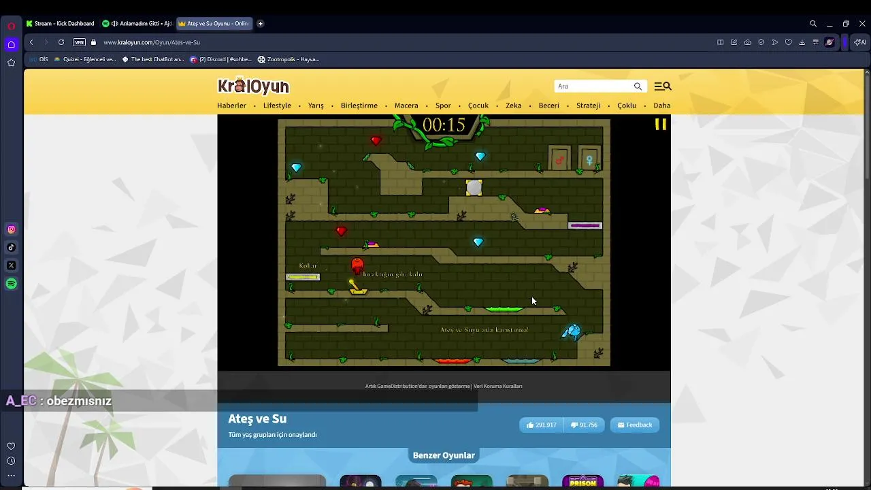Go back with the browser back arrow
This screenshot has width=871, height=490.
pos(31,42)
